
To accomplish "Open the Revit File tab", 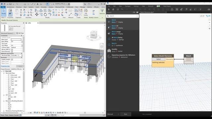I will pyautogui.click(x=3, y=7).
